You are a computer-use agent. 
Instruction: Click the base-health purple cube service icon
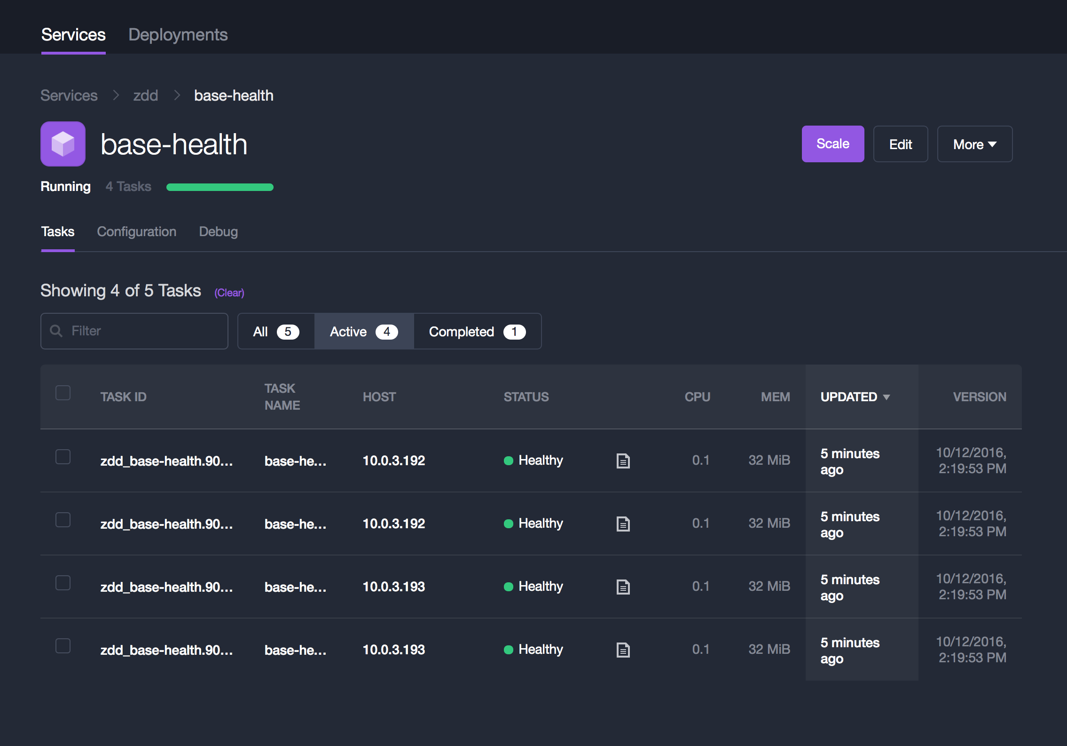[x=63, y=144]
